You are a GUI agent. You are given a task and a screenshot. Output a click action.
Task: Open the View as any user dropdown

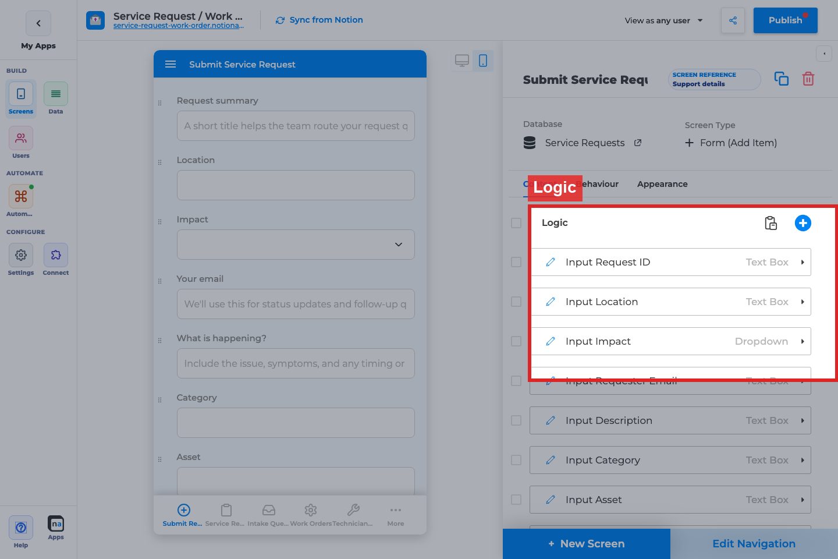(664, 20)
